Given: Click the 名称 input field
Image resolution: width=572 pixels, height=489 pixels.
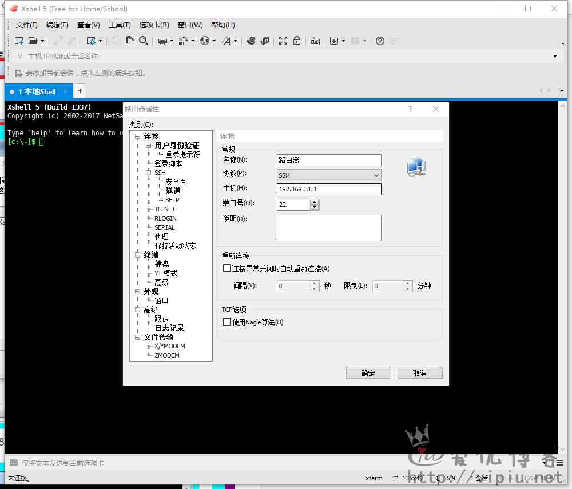Looking at the screenshot, I should 329,161.
